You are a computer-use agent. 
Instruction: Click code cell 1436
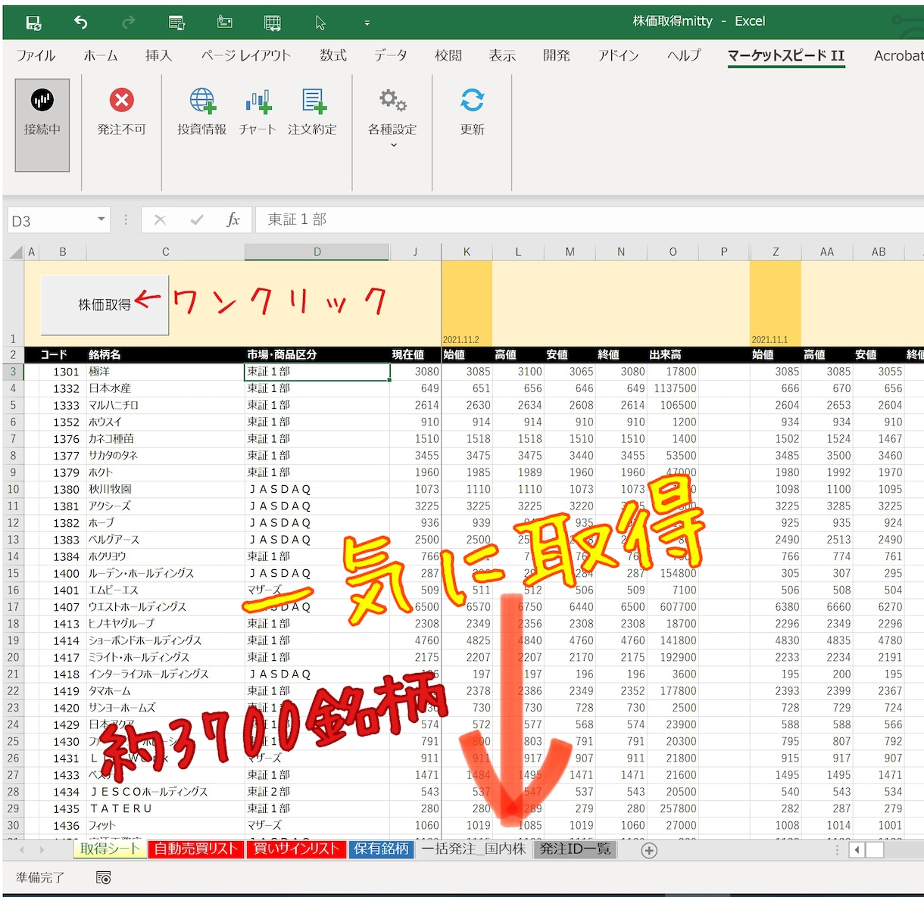(62, 825)
